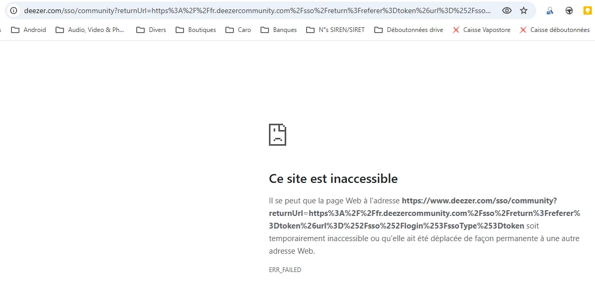Click the sad page error icon
The width and height of the screenshot is (595, 282).
(x=277, y=134)
